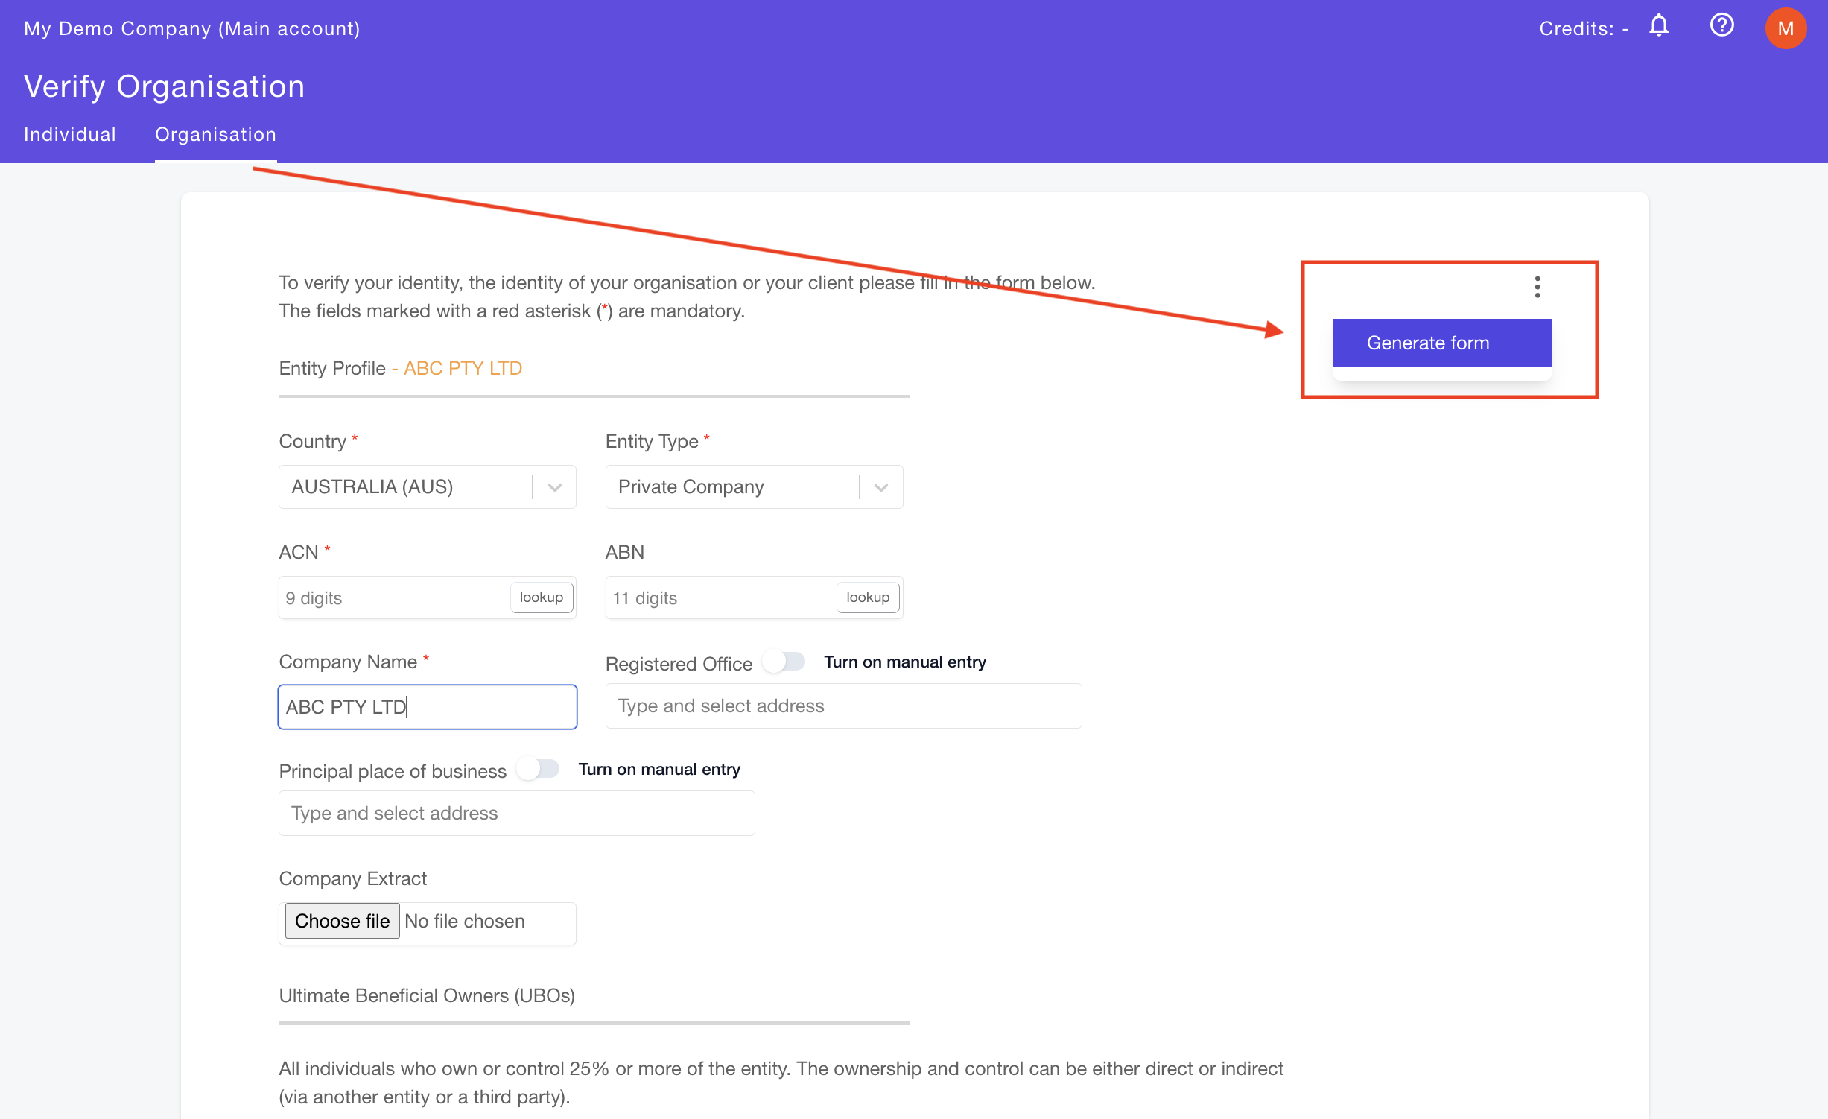The width and height of the screenshot is (1828, 1119).
Task: Open the orange account avatar menu
Action: (x=1786, y=28)
